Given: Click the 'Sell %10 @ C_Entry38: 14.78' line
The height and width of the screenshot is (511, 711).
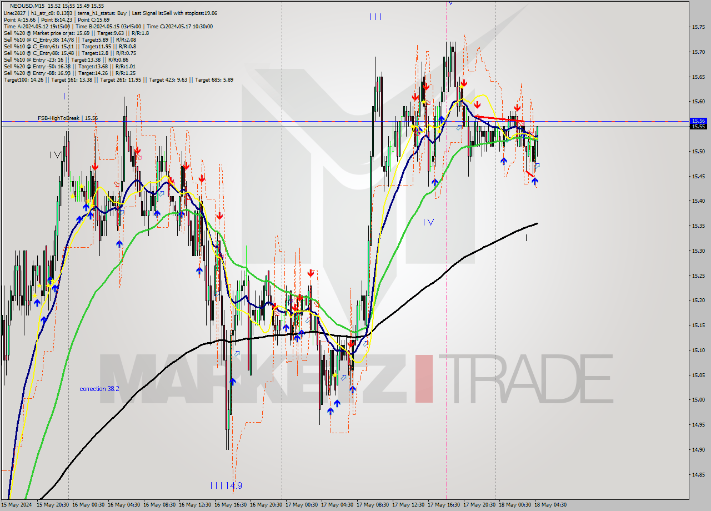Looking at the screenshot, I should [69, 39].
